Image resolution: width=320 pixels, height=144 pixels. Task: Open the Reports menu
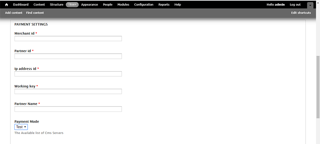coord(164,4)
